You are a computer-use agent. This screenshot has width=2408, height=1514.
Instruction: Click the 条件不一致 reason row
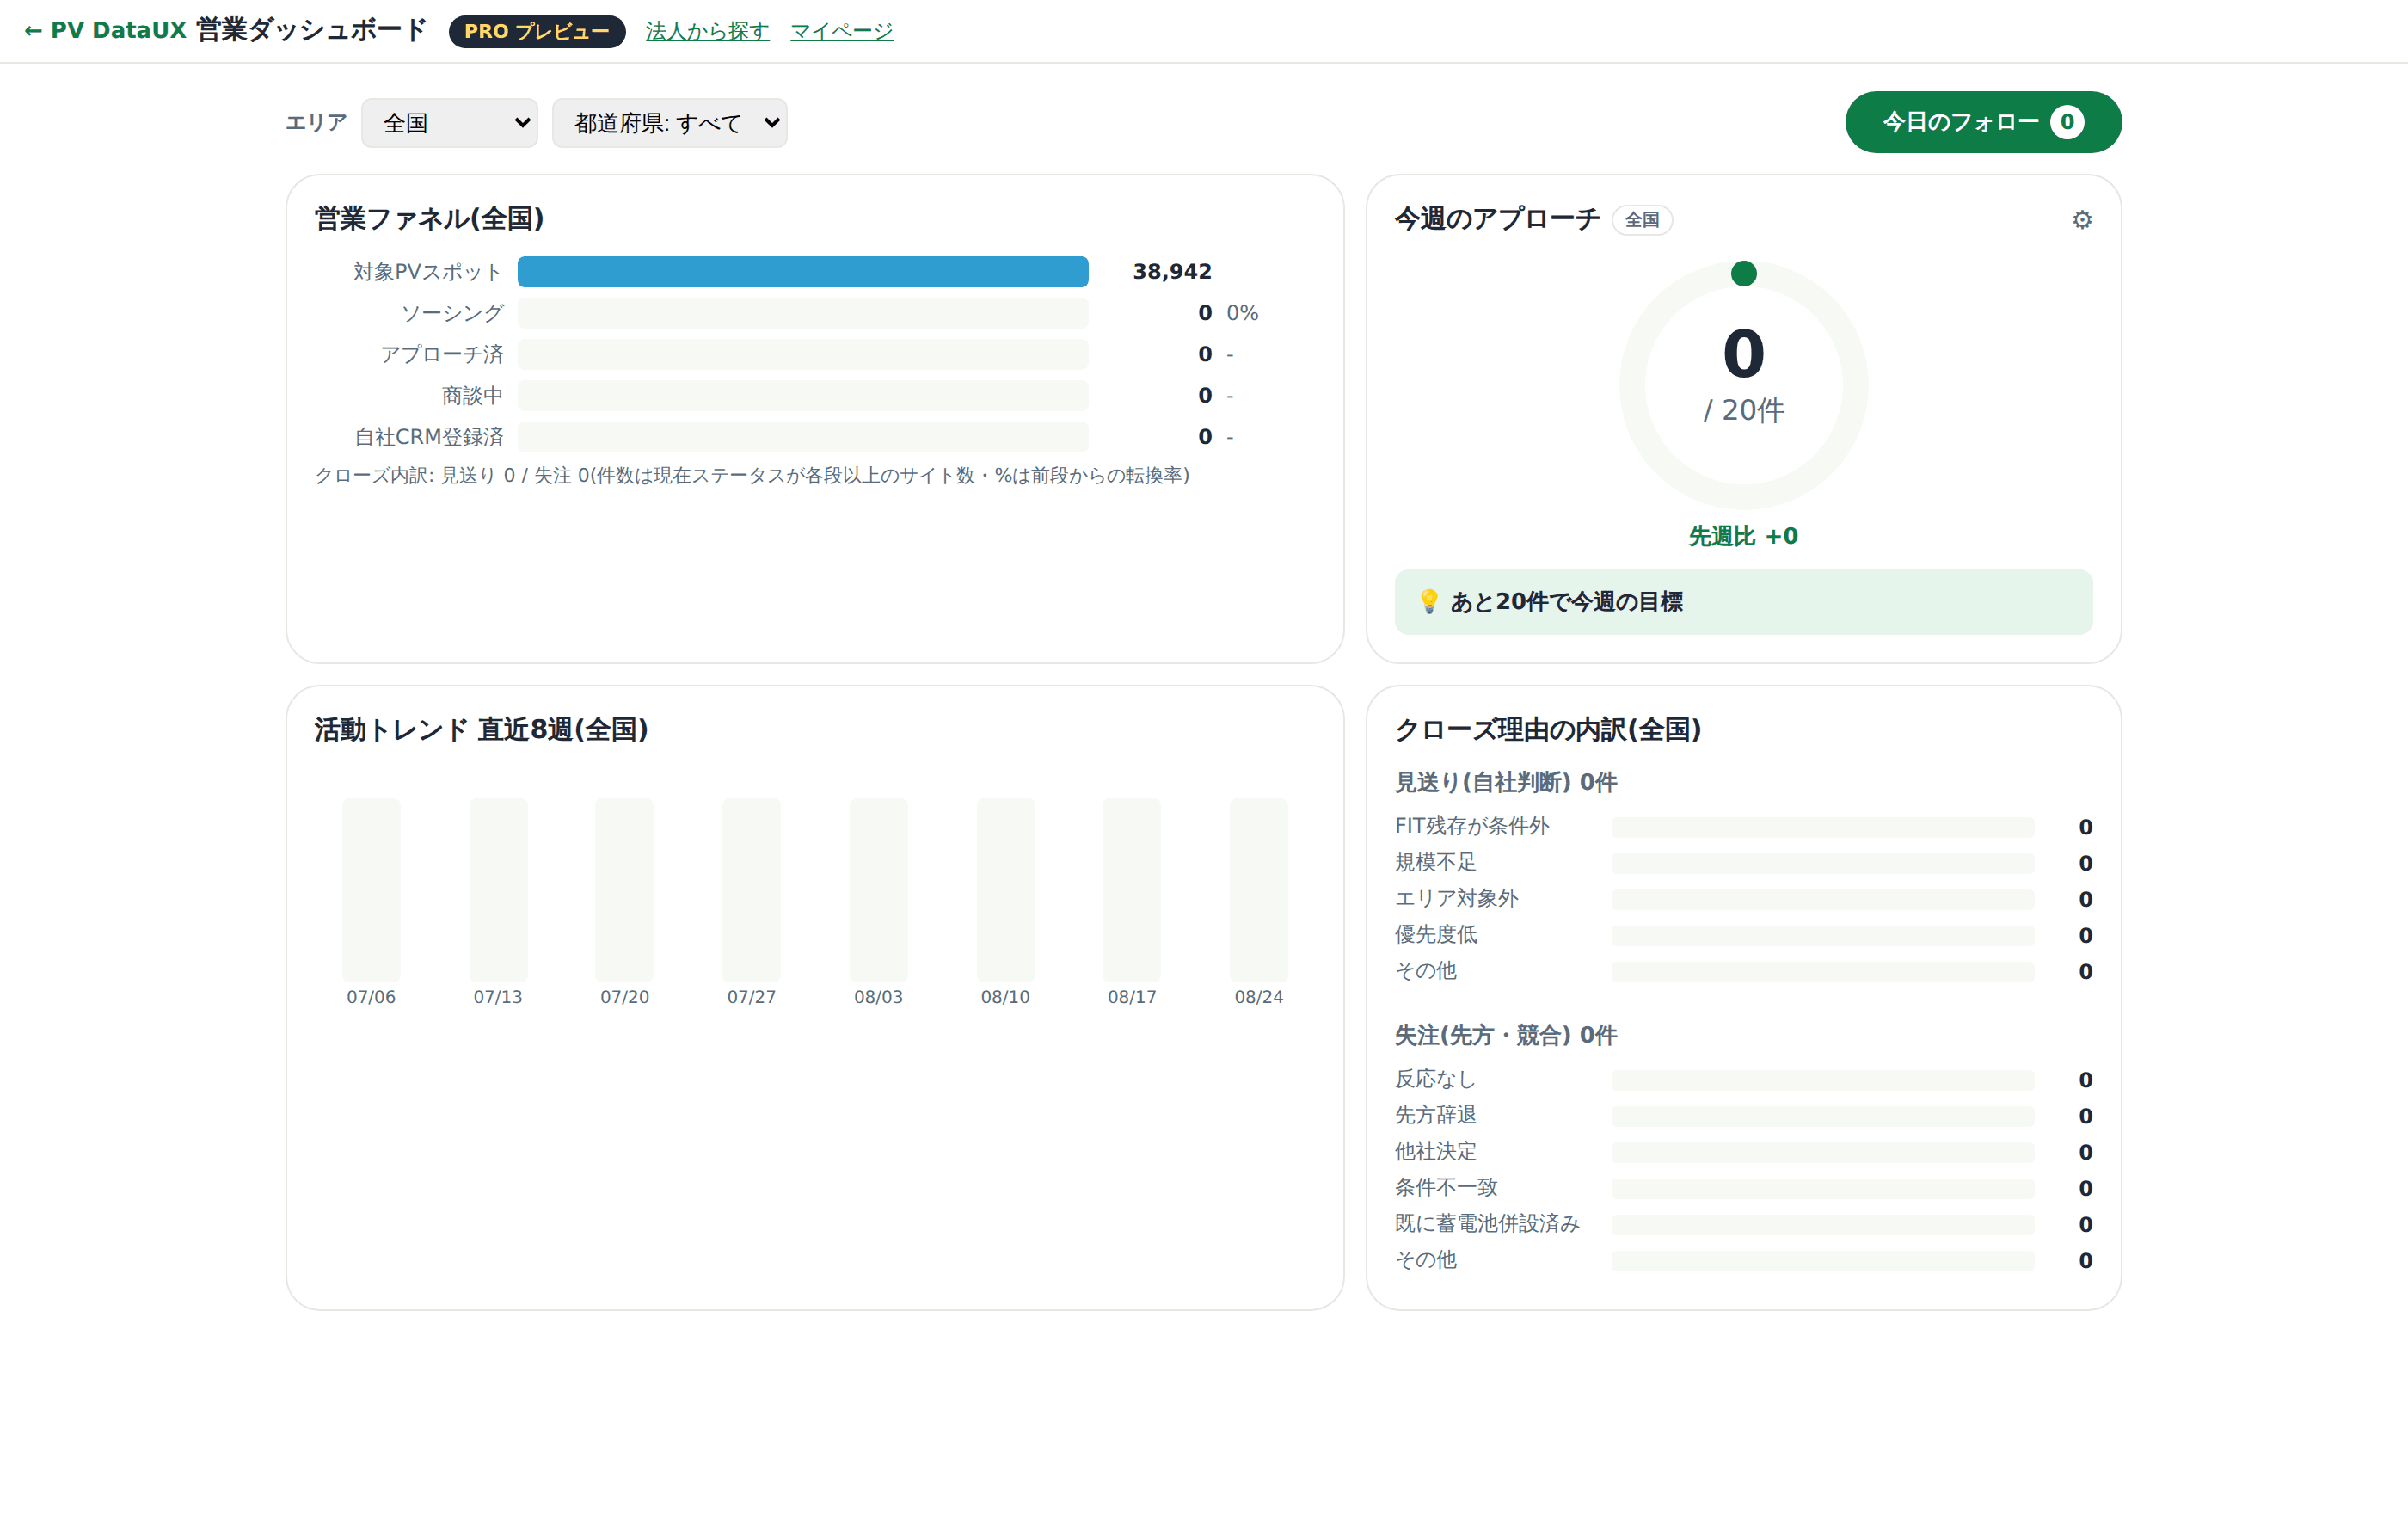1743,1187
